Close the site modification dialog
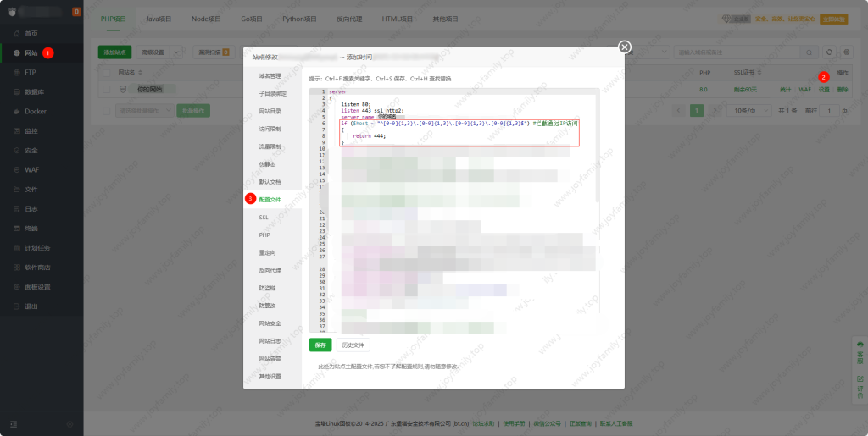This screenshot has height=436, width=868. click(625, 47)
